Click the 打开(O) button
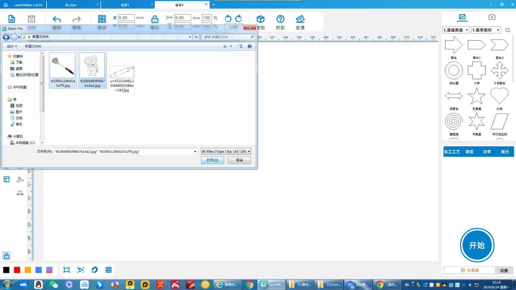This screenshot has width=516, height=290. pyautogui.click(x=212, y=160)
